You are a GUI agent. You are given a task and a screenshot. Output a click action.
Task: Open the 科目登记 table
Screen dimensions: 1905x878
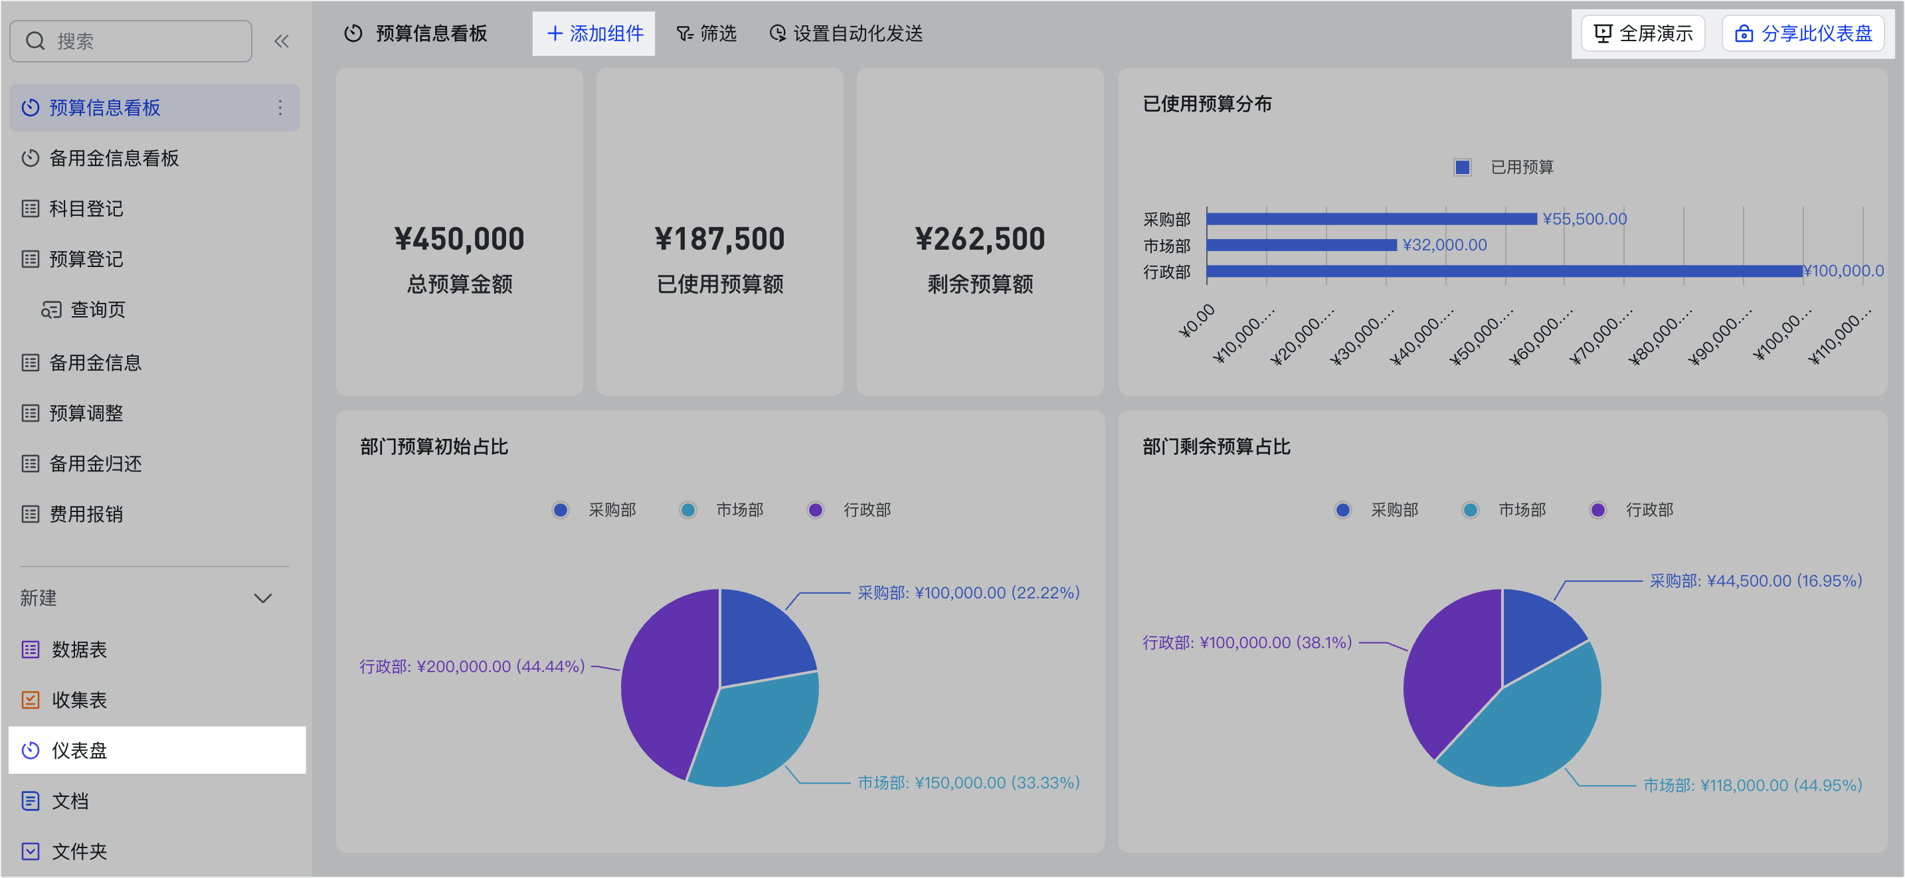(86, 209)
